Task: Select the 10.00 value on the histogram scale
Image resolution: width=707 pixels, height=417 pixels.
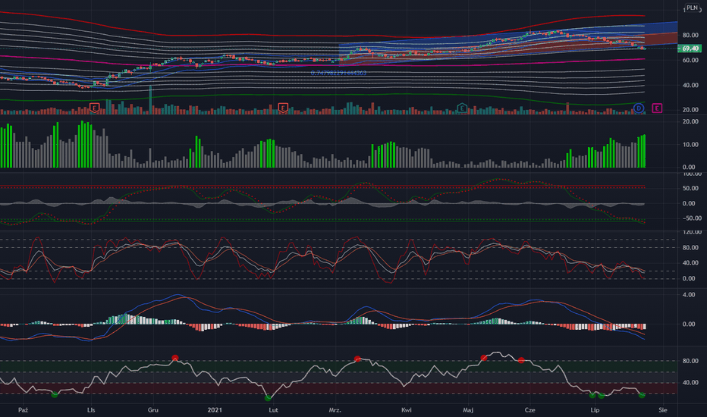Action: click(690, 145)
